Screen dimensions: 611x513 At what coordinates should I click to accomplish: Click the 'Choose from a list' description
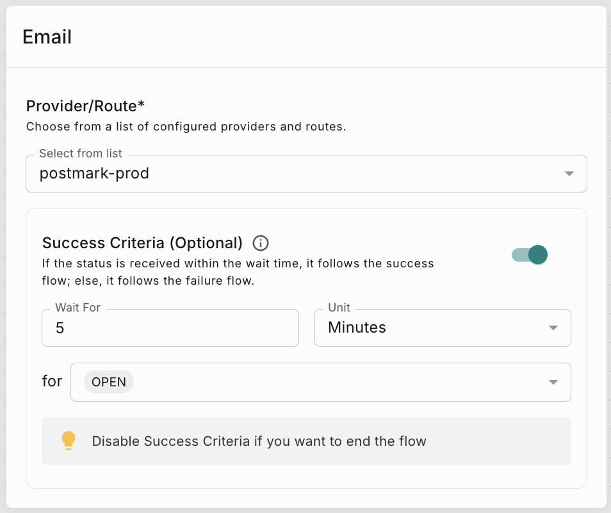(186, 127)
